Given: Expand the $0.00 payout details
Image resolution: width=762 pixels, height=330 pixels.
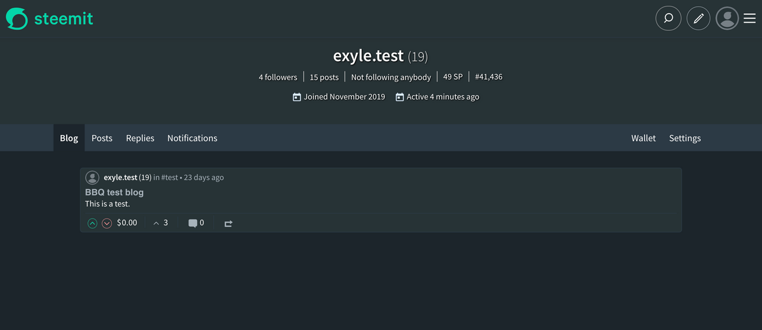Looking at the screenshot, I should 127,223.
